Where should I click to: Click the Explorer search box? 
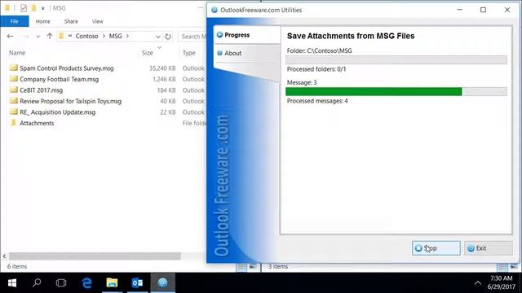(x=193, y=36)
